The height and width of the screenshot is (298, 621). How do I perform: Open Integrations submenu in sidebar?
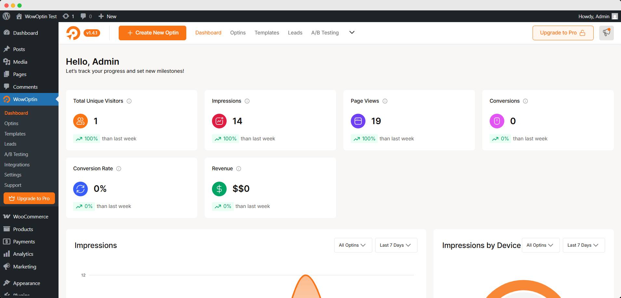[17, 165]
